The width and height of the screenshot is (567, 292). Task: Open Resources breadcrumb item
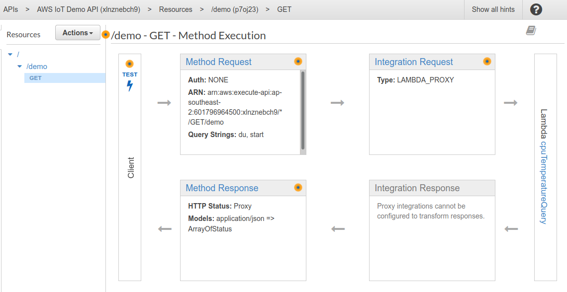click(176, 9)
